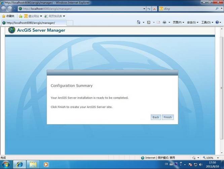
Task: Click the Print icon
Action: coord(164,22)
